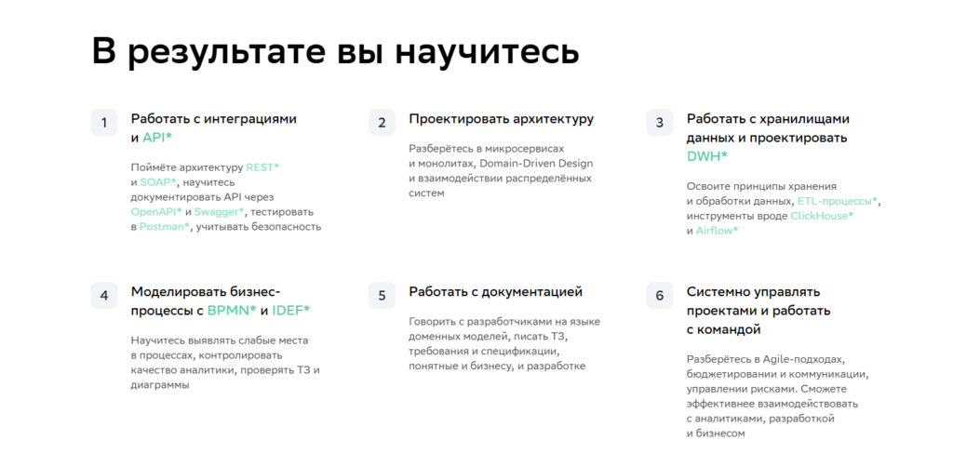Click the text 'требования и спецификации,'

(x=484, y=352)
